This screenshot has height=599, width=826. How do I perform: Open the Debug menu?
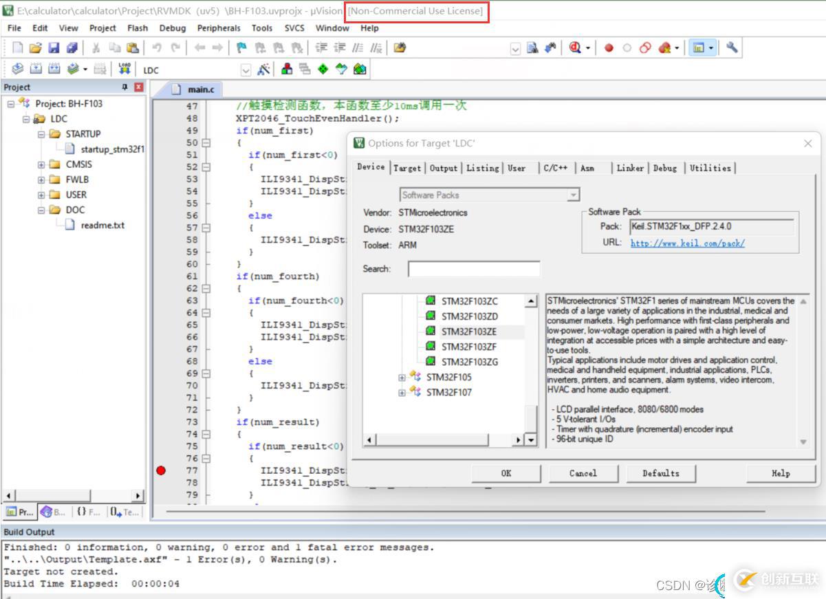(173, 28)
